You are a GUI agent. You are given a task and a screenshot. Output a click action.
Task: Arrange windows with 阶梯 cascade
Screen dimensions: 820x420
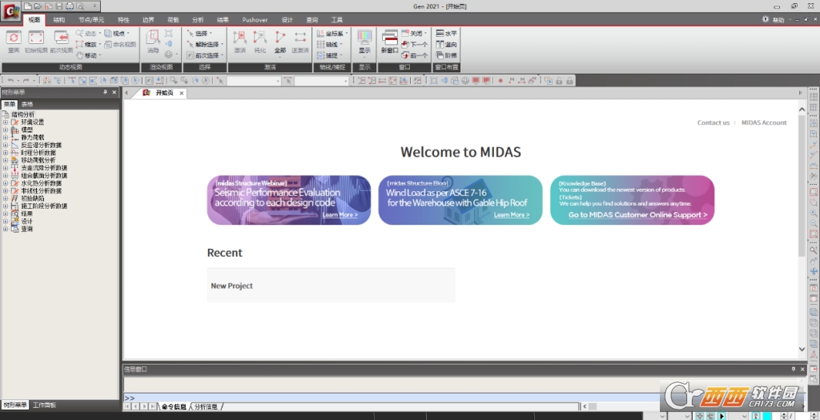(x=447, y=55)
